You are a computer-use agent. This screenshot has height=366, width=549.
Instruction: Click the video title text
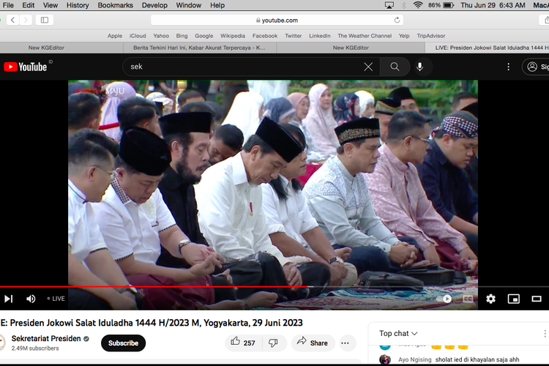(152, 323)
